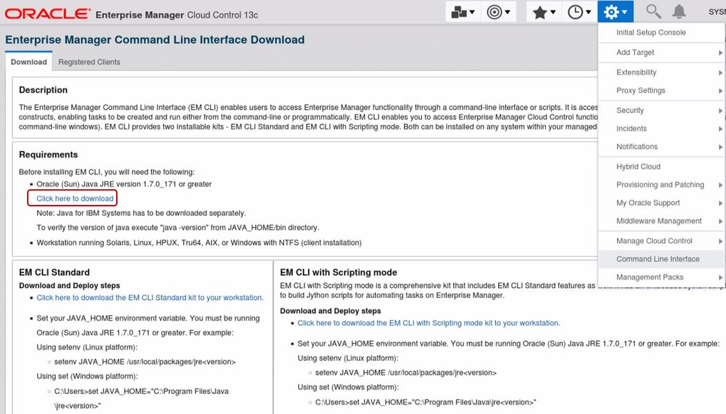Expand the Middleware Management submenu
This screenshot has height=414, width=726.
point(661,221)
